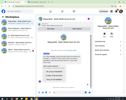Switch to the Marketplace browser tab

tap(38, 2)
